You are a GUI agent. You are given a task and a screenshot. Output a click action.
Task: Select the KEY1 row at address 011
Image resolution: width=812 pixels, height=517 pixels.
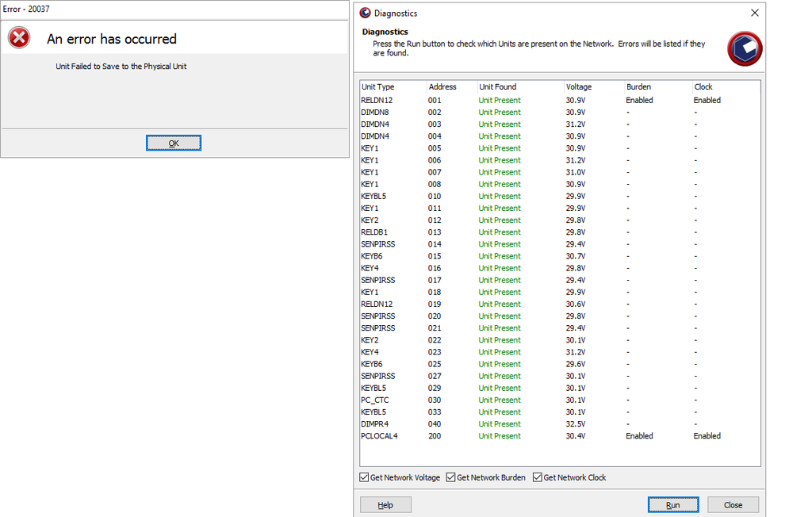[560, 208]
